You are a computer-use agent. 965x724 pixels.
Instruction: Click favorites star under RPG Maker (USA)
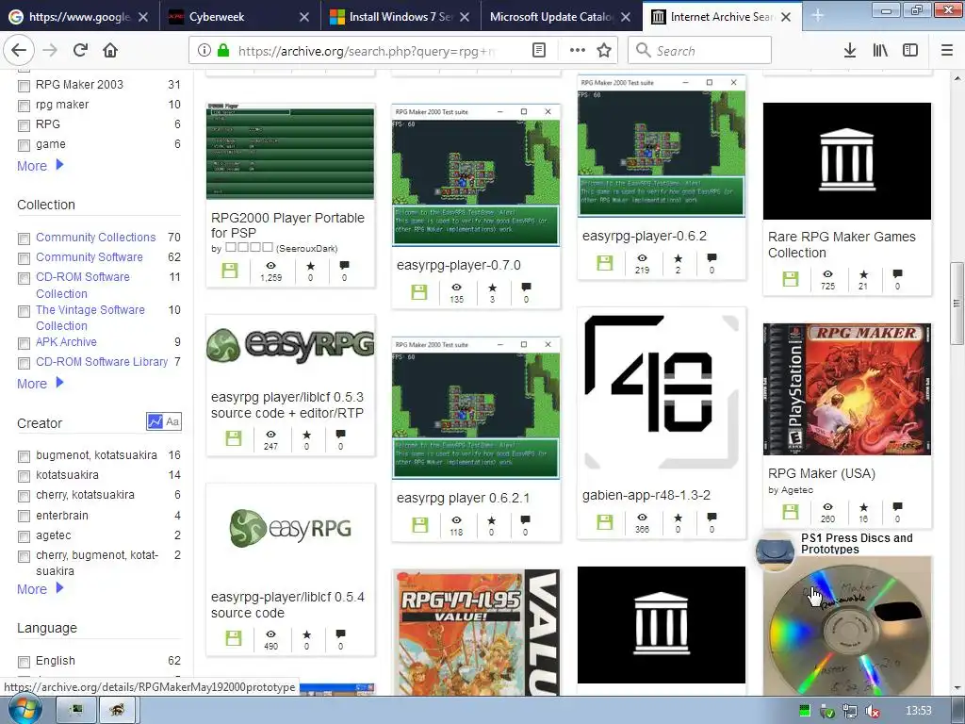864,507
